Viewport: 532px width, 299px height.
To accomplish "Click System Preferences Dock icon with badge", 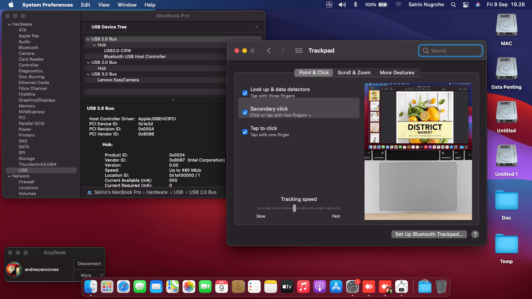I will [x=352, y=287].
